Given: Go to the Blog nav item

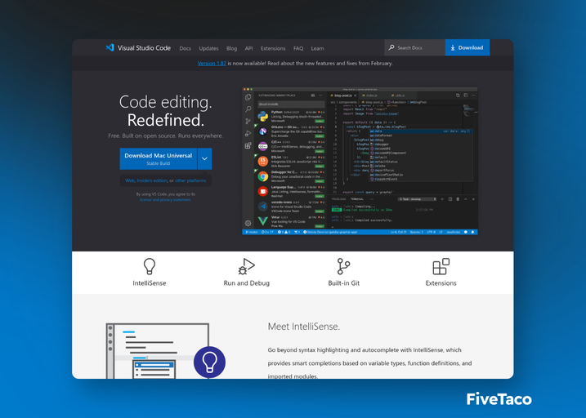Looking at the screenshot, I should [231, 48].
